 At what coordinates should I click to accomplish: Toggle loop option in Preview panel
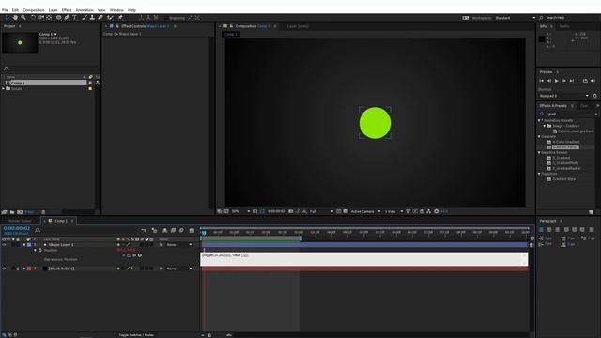point(585,81)
